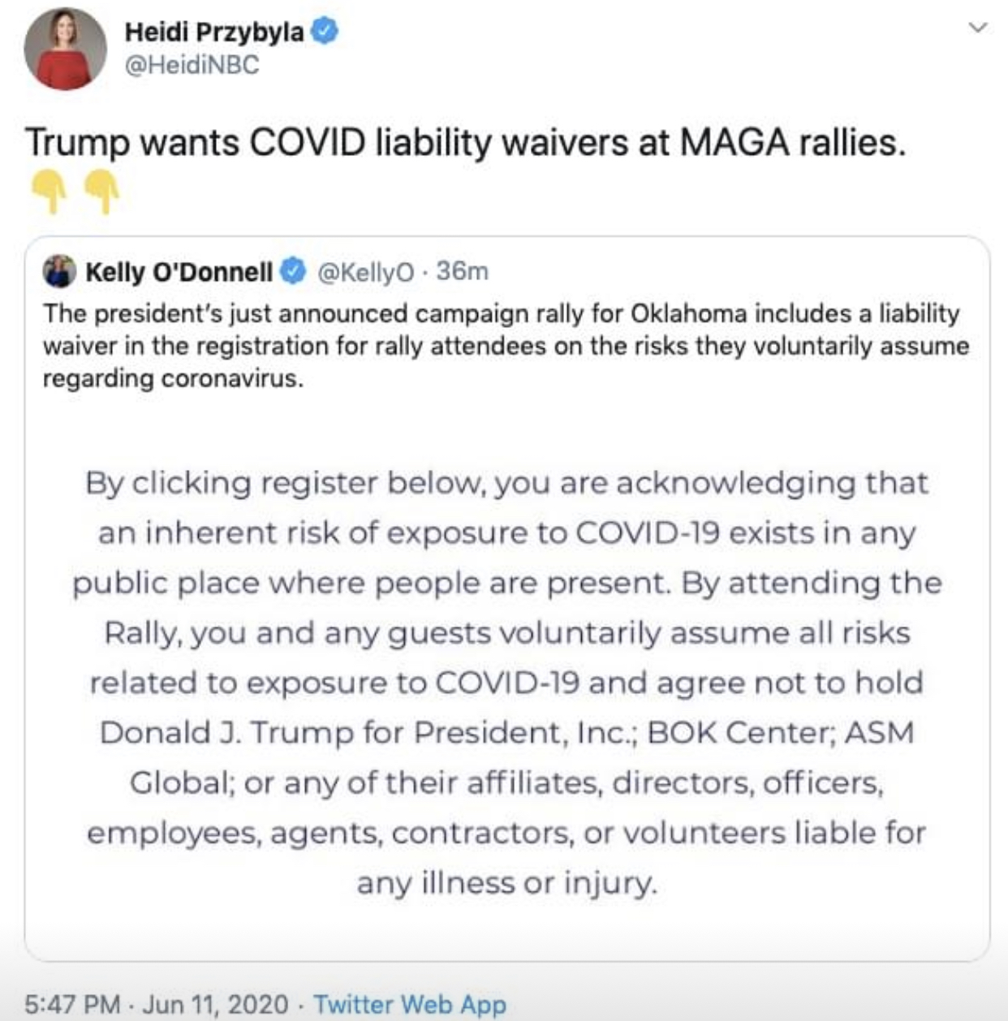This screenshot has width=1008, height=1021.
Task: Open Kelly O'Donnell's profile via her name
Action: coord(179,272)
